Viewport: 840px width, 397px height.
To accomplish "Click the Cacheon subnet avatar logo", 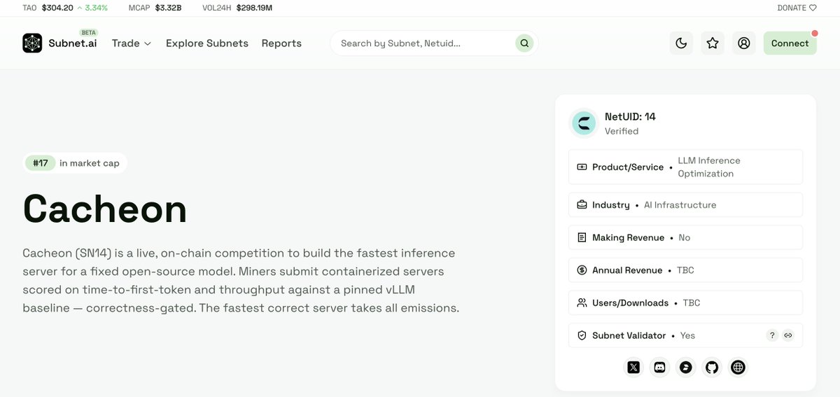I will click(x=584, y=123).
